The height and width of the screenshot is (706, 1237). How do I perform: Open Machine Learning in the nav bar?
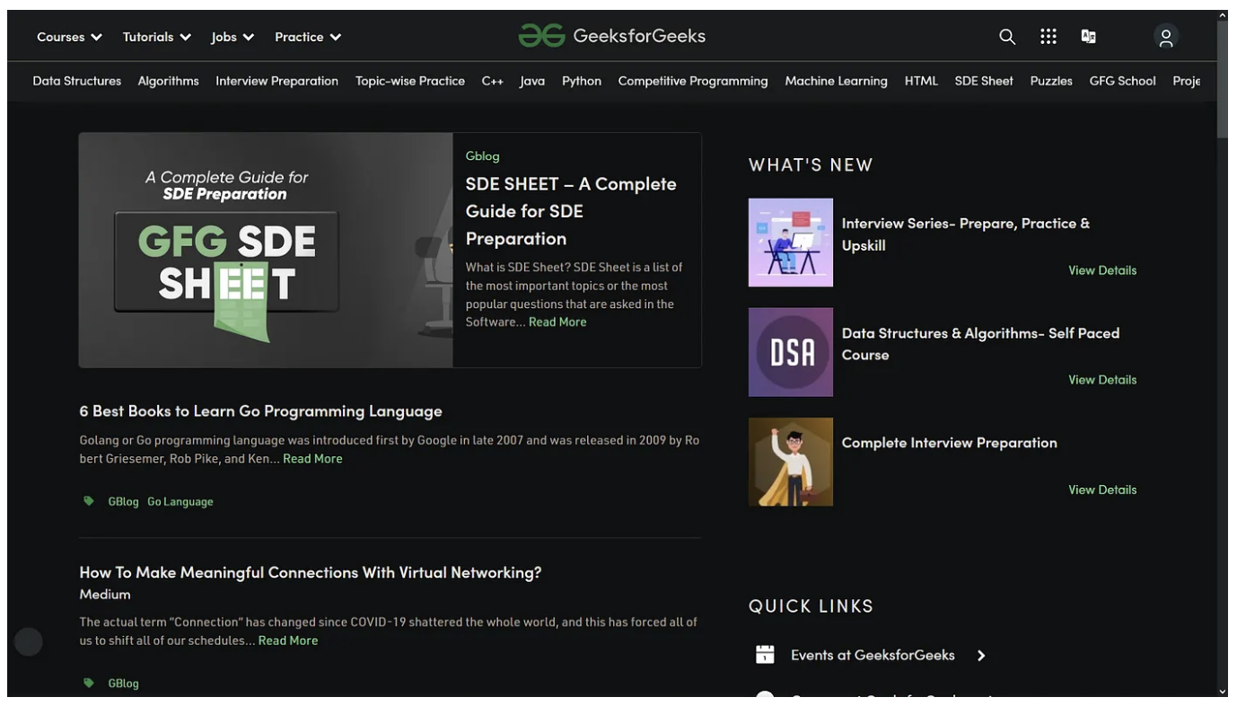click(836, 81)
